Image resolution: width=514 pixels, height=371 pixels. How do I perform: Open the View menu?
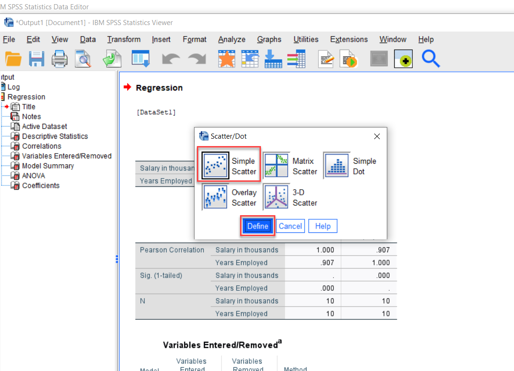(59, 39)
